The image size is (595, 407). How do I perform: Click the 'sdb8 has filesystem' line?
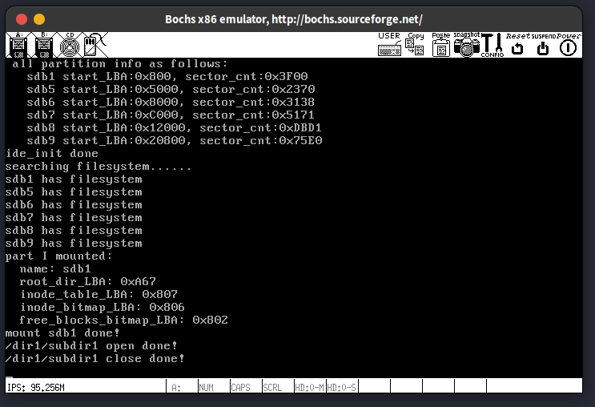coord(74,231)
